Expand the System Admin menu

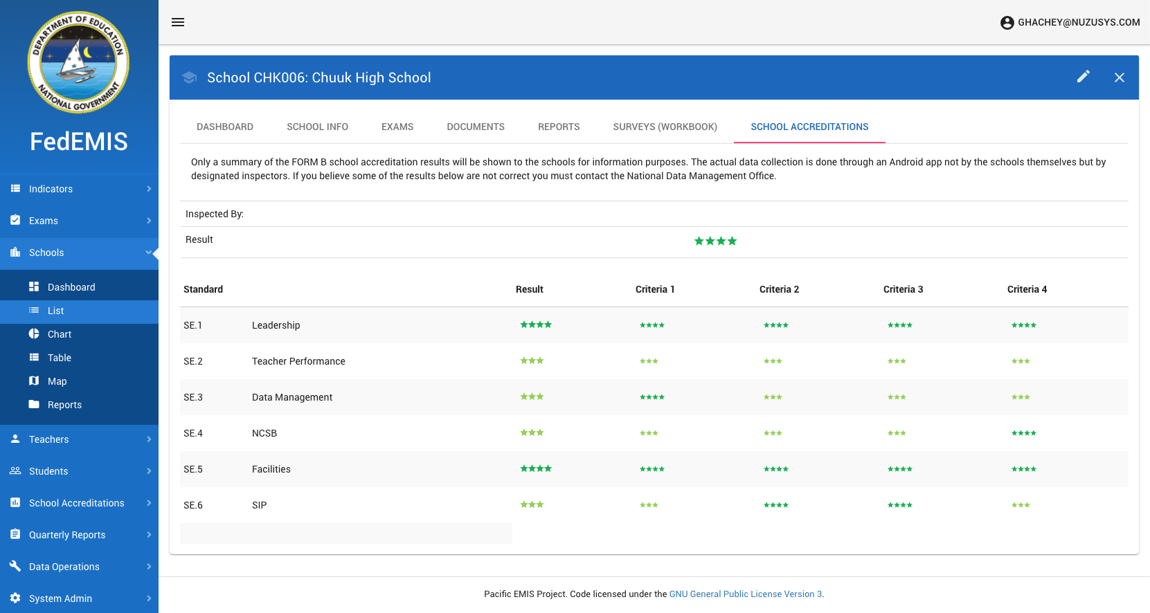click(79, 598)
